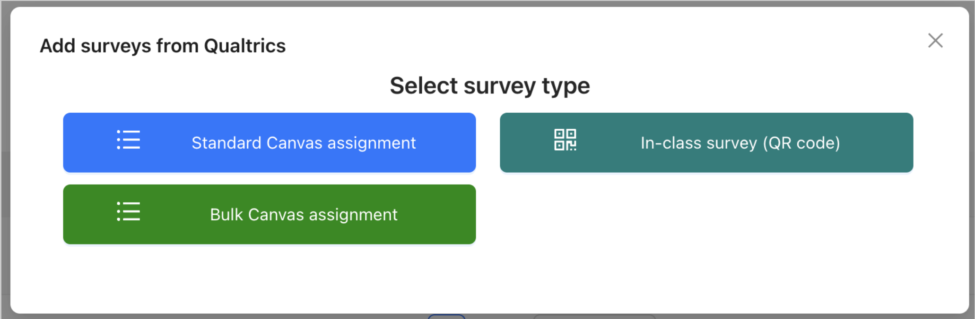Click the list icon on Bulk Canvas assignment
975x319 pixels.
click(x=129, y=212)
